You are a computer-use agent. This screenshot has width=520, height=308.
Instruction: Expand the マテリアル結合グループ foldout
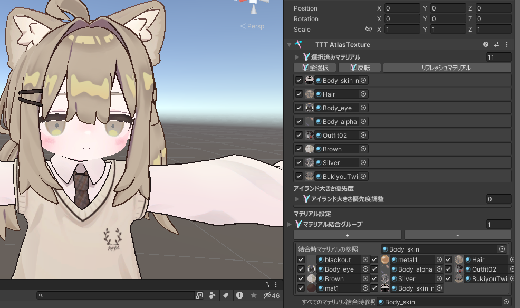tap(289, 224)
